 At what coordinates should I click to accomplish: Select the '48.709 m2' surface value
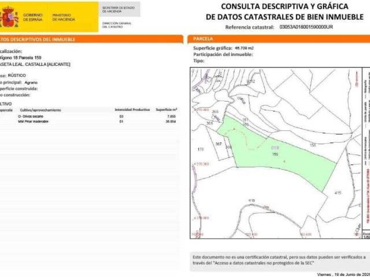244,48
